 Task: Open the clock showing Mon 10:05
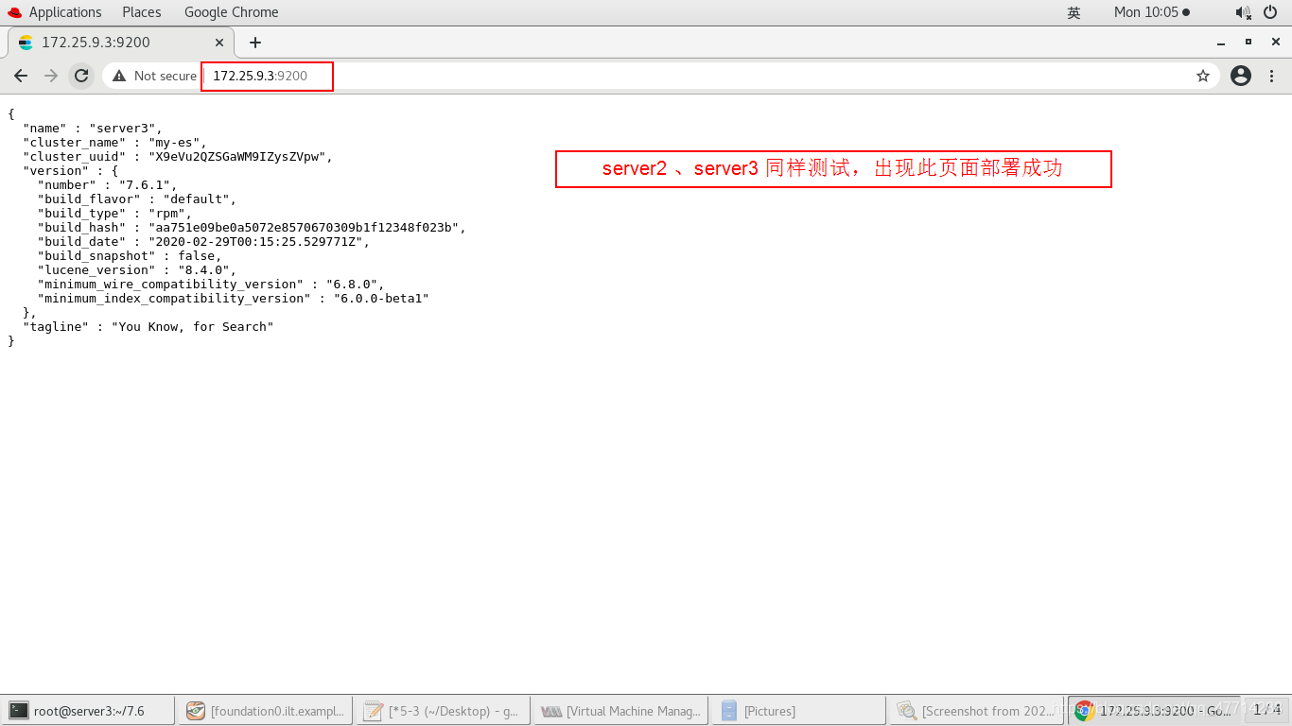[x=1152, y=12]
